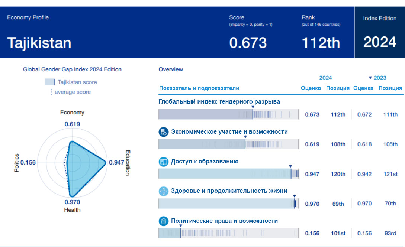Click the Tajikistan score legend swatch
Viewport: 405px width, 247px height.
coord(50,82)
